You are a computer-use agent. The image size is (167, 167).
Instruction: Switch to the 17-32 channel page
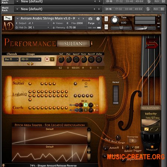pyautogui.click(x=118, y=9)
